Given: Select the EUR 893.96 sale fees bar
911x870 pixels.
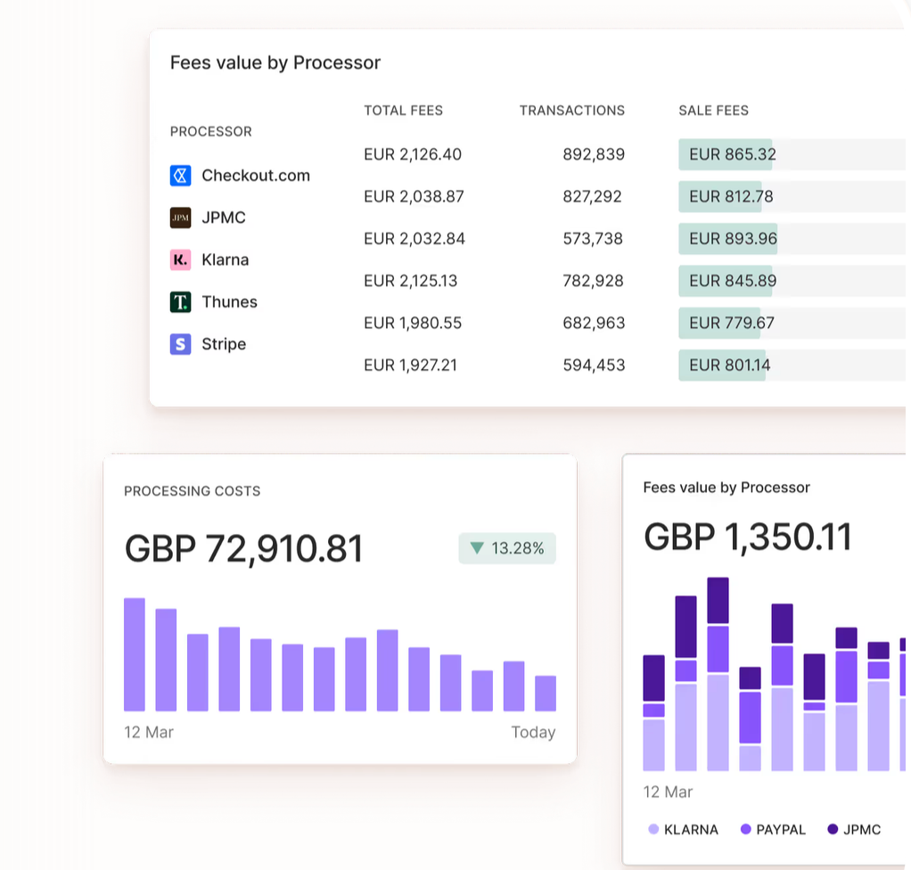Looking at the screenshot, I should point(728,239).
